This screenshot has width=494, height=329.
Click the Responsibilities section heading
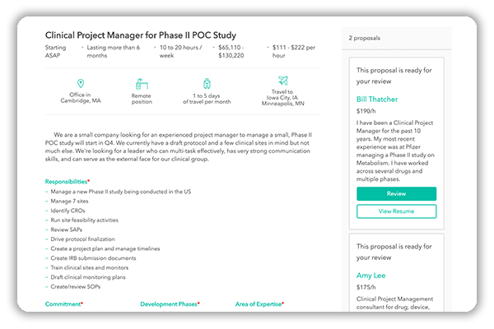click(68, 182)
